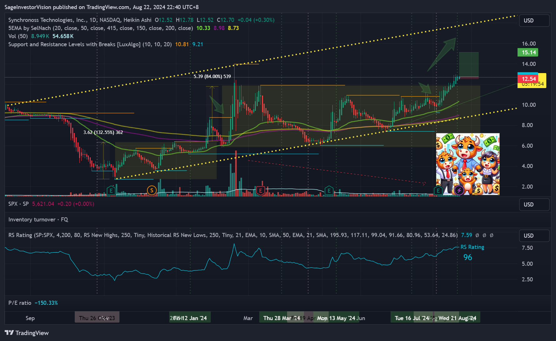Click the 'Thu 28 Mar '24' date label
This screenshot has height=341, width=556.
[x=281, y=318]
